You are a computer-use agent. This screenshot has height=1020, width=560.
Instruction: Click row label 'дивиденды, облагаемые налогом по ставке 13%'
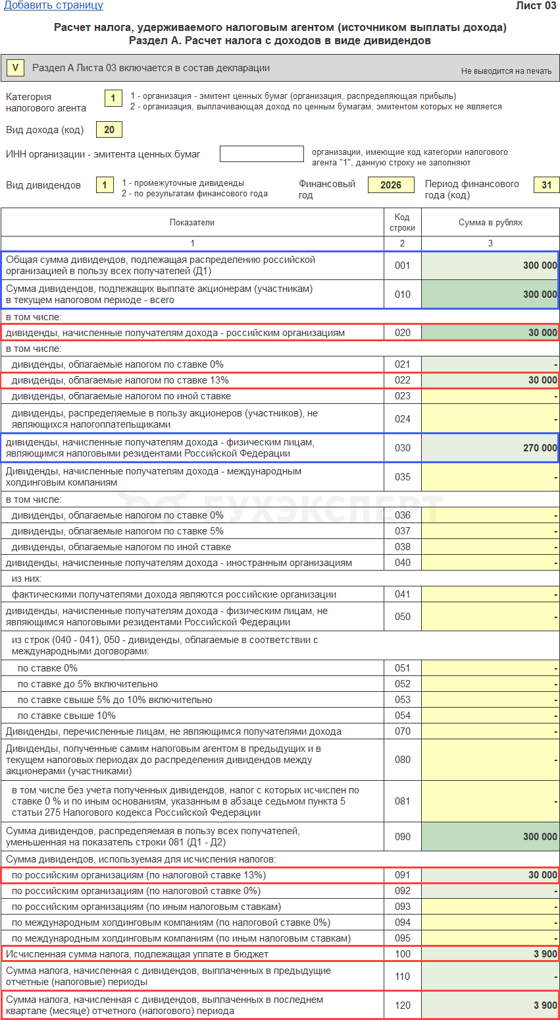[120, 380]
